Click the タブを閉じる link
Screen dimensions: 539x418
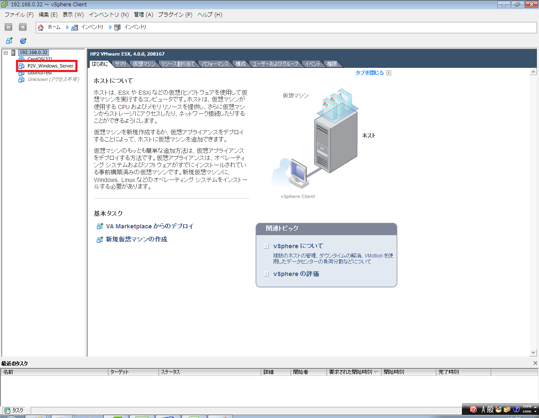369,73
